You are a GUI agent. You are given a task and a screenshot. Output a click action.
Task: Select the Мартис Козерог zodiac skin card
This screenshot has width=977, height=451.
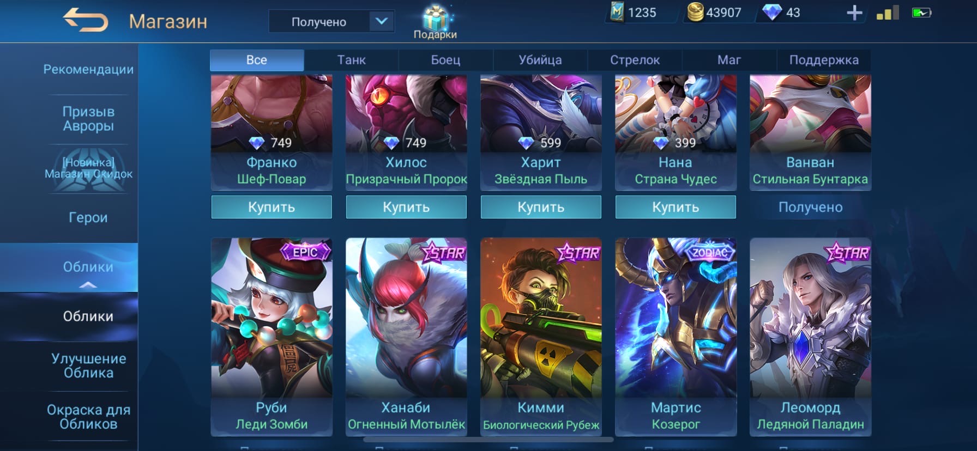pyautogui.click(x=676, y=337)
